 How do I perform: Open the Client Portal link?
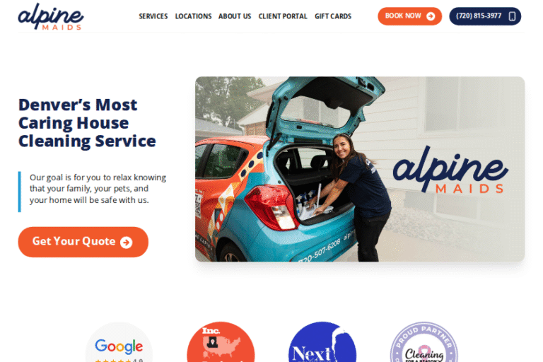click(283, 16)
